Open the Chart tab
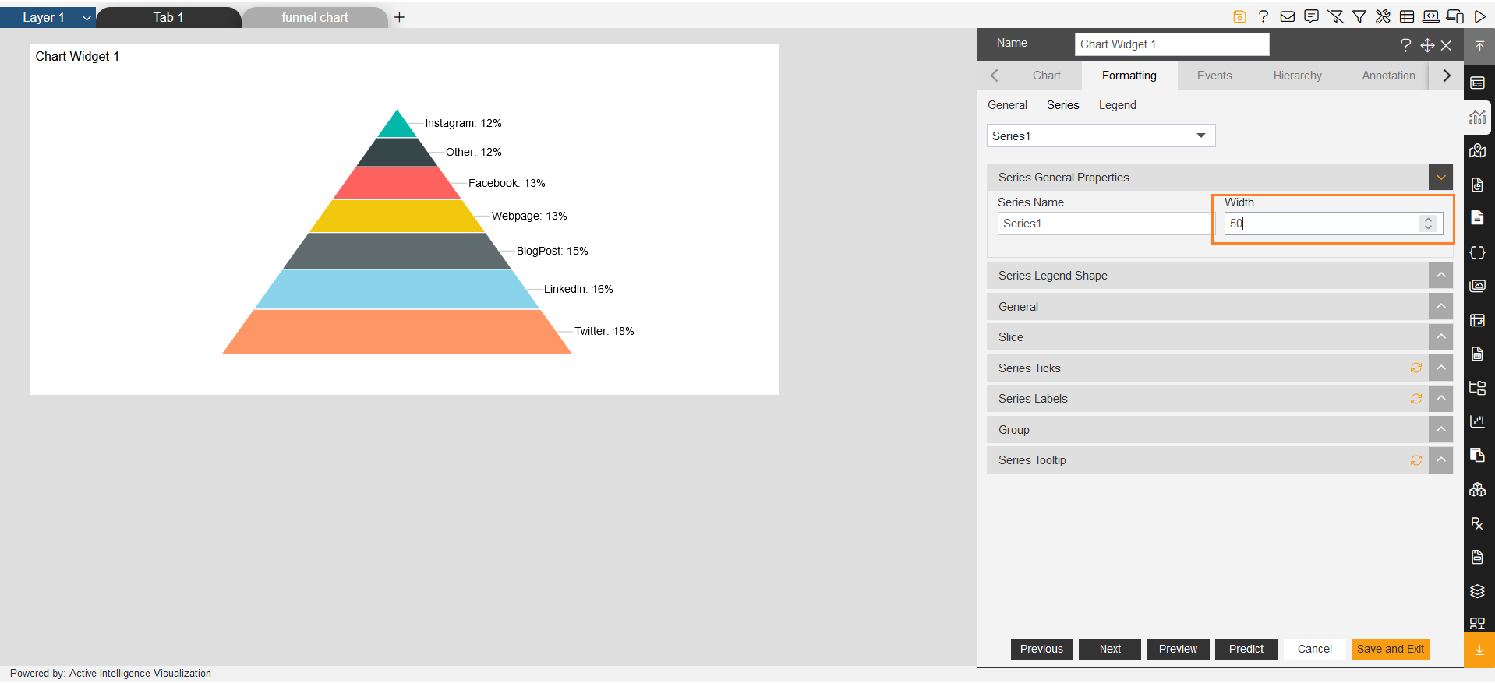 point(1047,76)
